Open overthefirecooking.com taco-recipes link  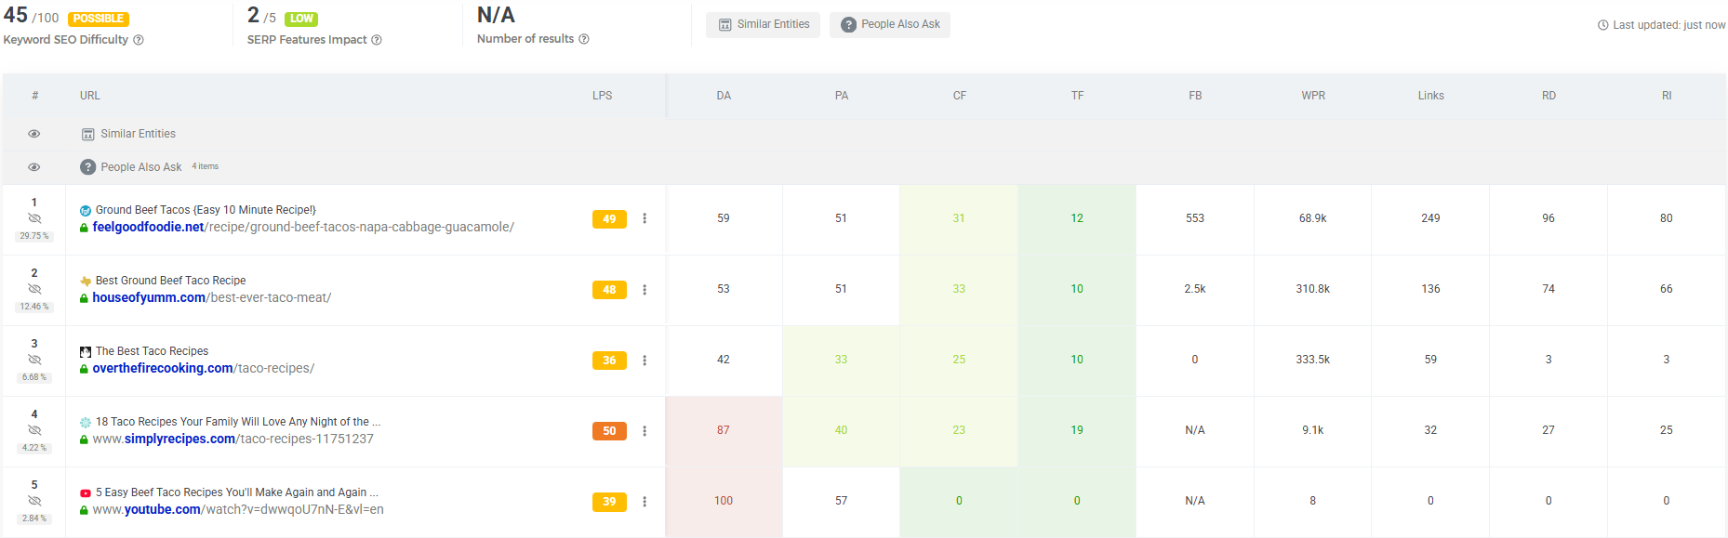pyautogui.click(x=204, y=369)
